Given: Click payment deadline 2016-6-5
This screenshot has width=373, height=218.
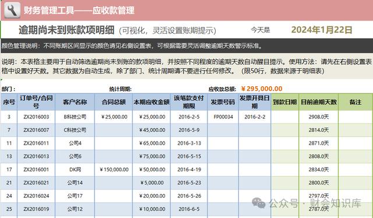Looking at the screenshot, I should (x=189, y=209).
